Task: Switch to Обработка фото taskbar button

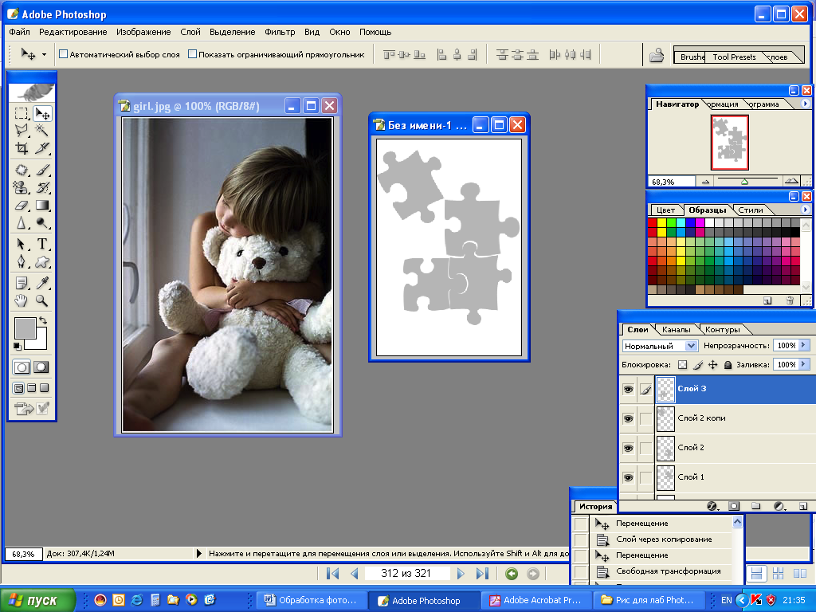Action: tap(310, 601)
